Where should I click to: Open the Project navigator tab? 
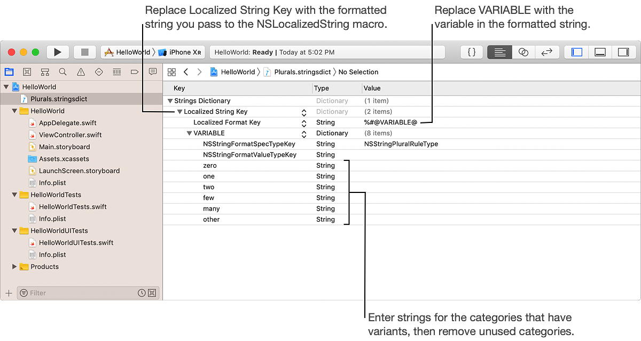coord(9,72)
